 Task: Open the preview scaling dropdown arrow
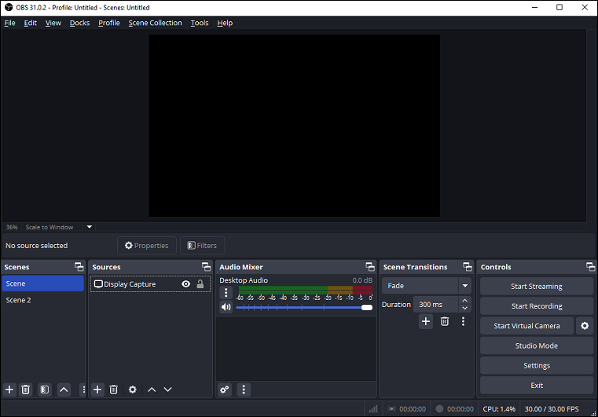pos(90,227)
